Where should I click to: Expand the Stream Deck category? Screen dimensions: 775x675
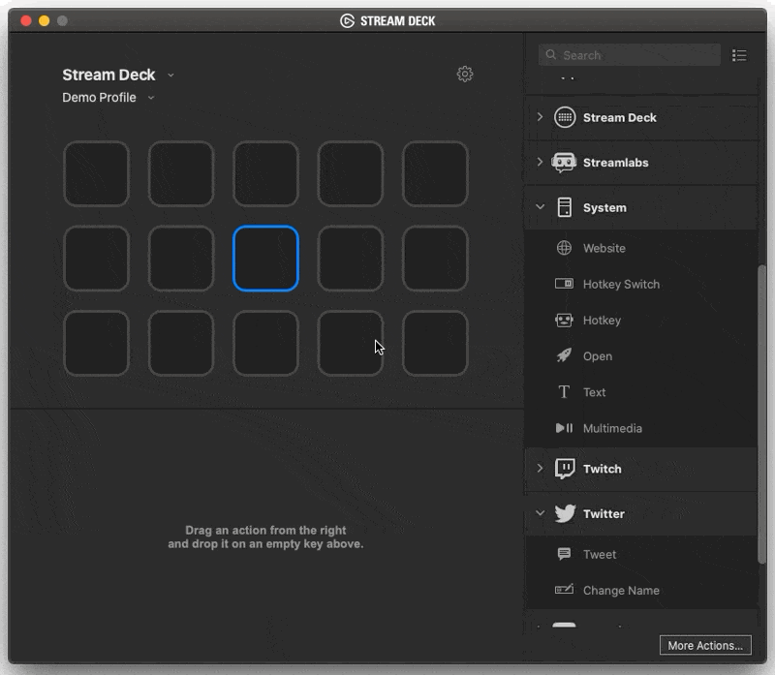point(540,117)
